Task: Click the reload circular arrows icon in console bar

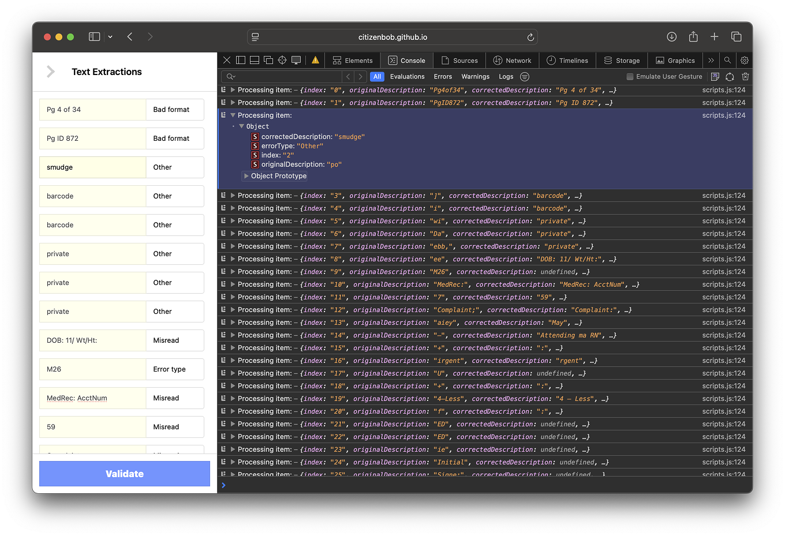Action: (x=730, y=76)
